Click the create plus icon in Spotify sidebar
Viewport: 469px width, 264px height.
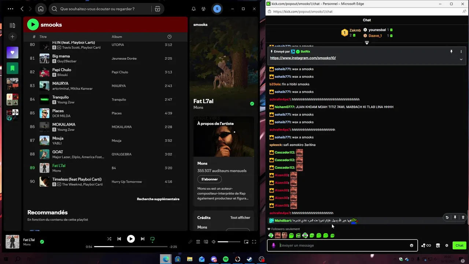point(12,37)
